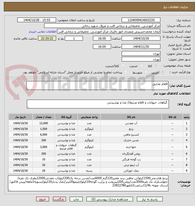Screen dimensions: 195x206
Task: Select the برنج item cell
Action: pos(131,129)
